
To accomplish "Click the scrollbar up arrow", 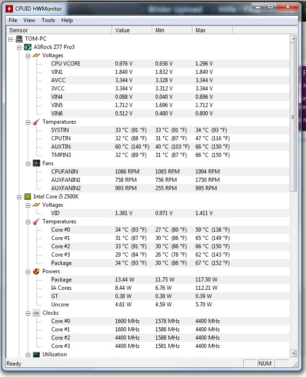I will tap(293, 39).
